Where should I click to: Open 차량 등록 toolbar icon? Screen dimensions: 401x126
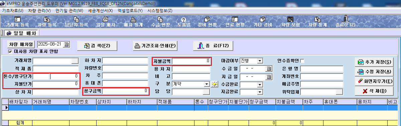[x=47, y=22]
